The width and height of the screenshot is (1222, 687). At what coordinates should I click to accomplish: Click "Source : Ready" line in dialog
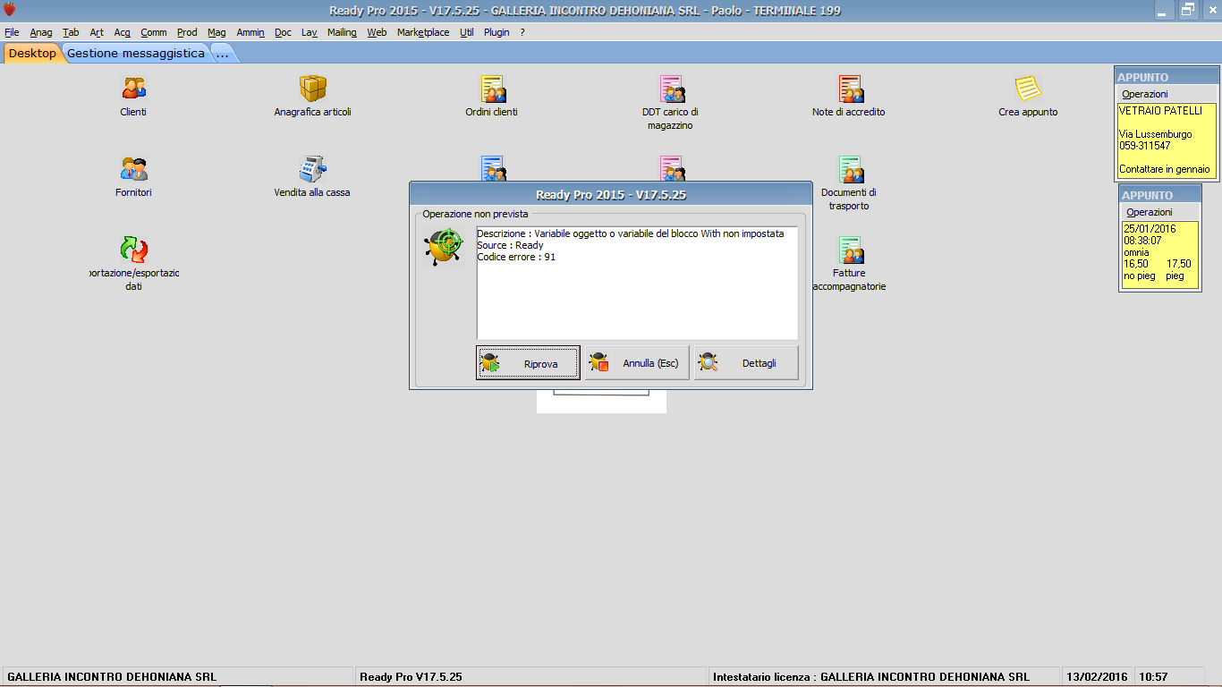pyautogui.click(x=510, y=246)
